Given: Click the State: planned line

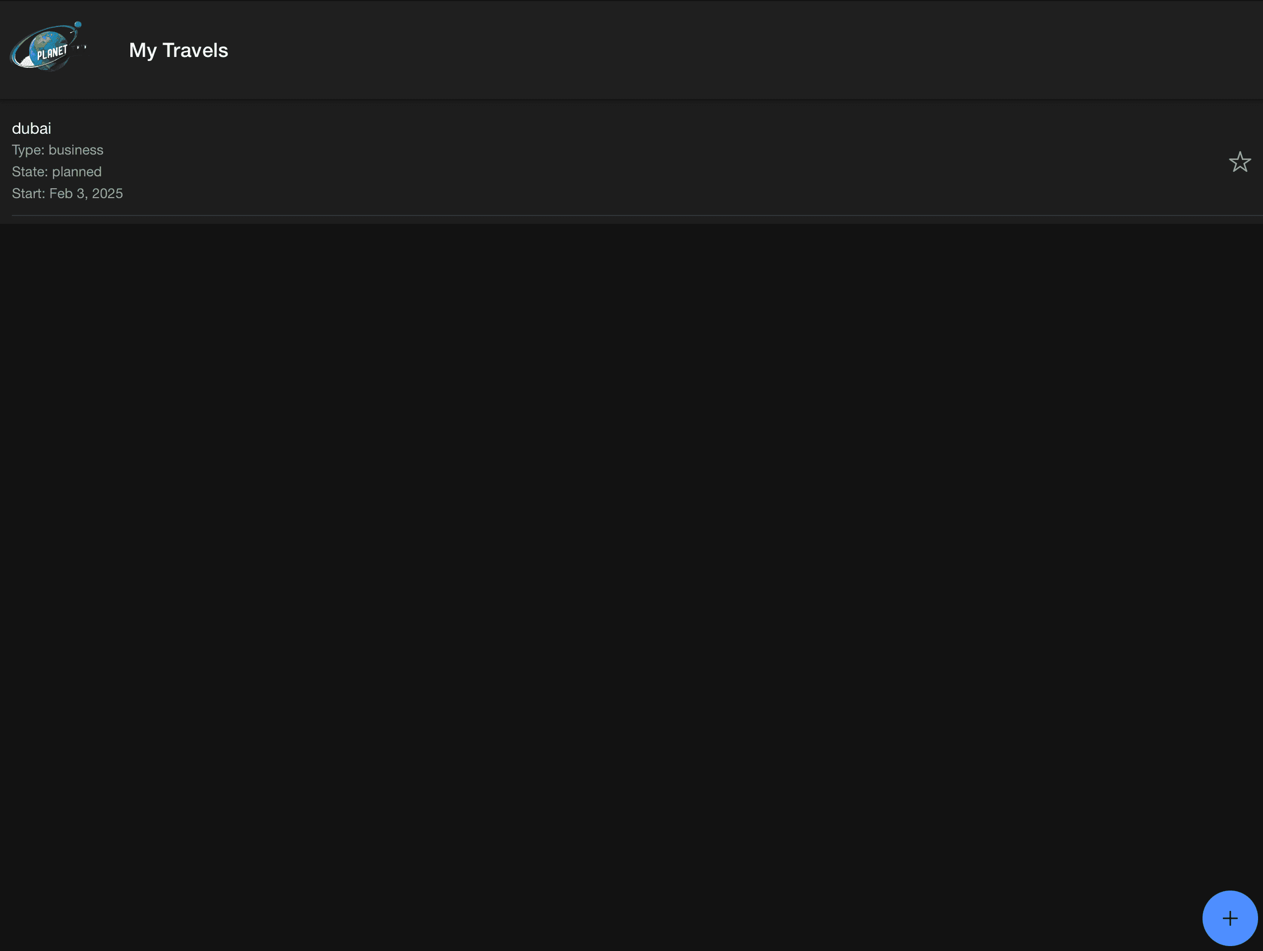Looking at the screenshot, I should pos(57,172).
